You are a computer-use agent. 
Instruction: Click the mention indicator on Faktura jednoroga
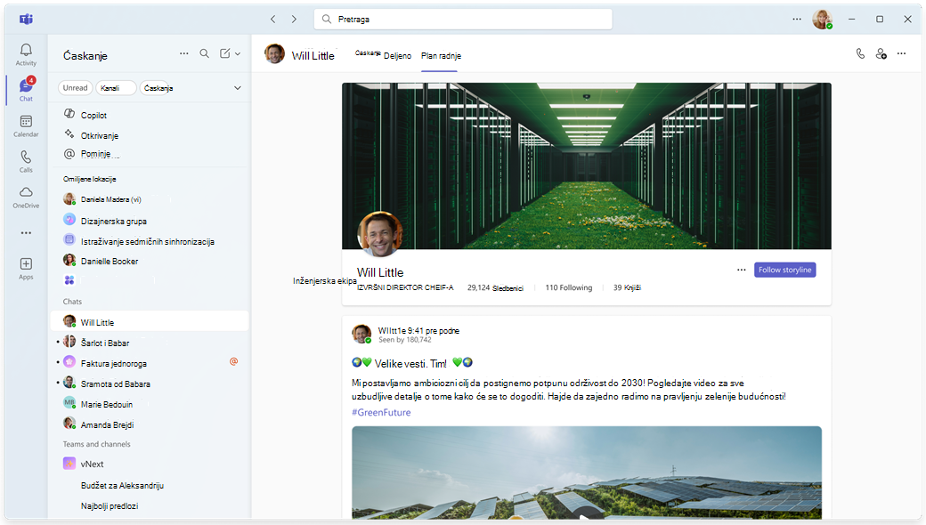pyautogui.click(x=234, y=361)
